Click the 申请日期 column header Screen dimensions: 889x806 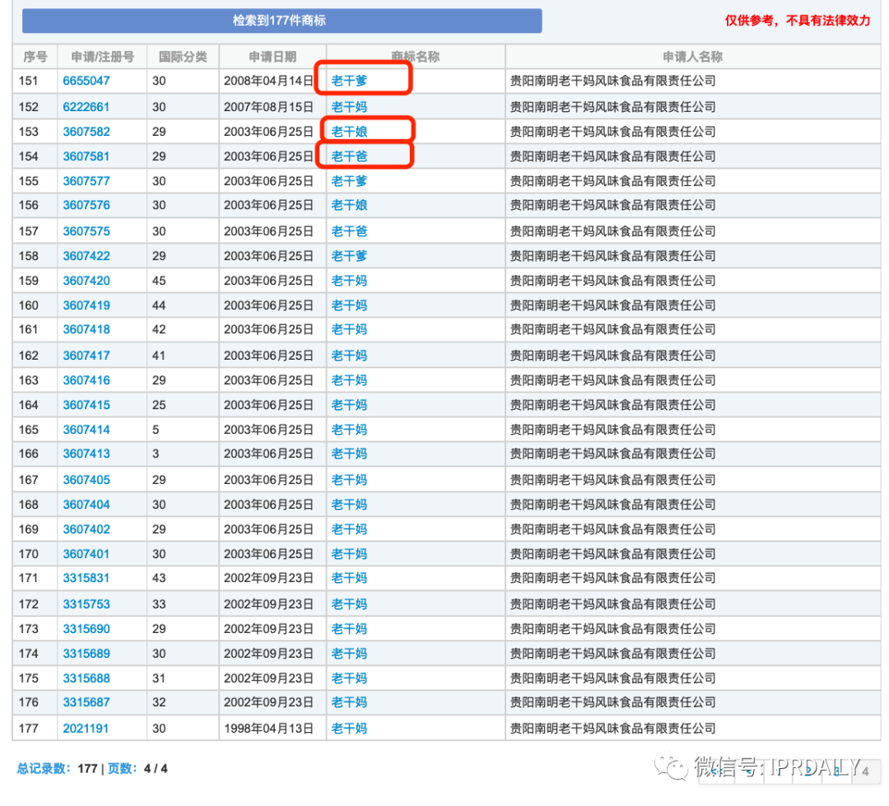[x=272, y=57]
